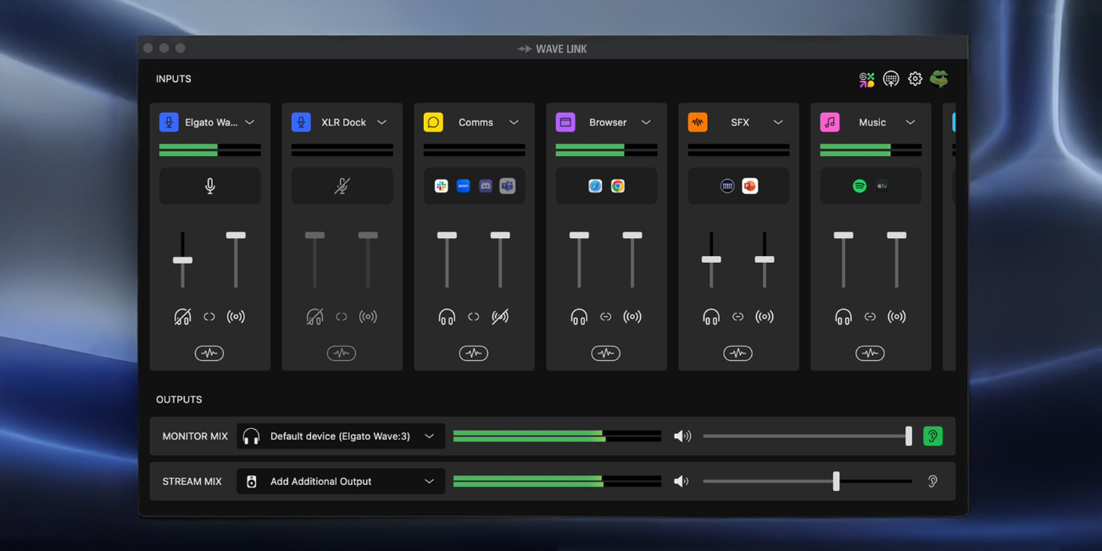Click the Slack icon under the Comms channel
Screen dimensions: 1102x551
(x=441, y=186)
